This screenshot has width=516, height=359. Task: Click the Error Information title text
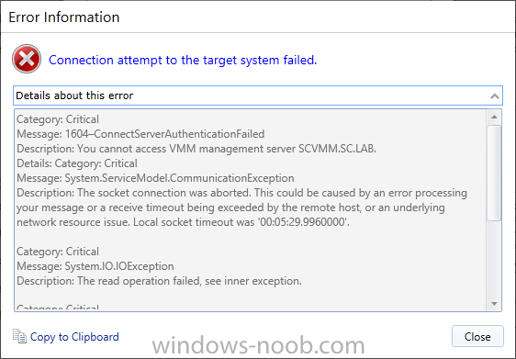[x=64, y=17]
